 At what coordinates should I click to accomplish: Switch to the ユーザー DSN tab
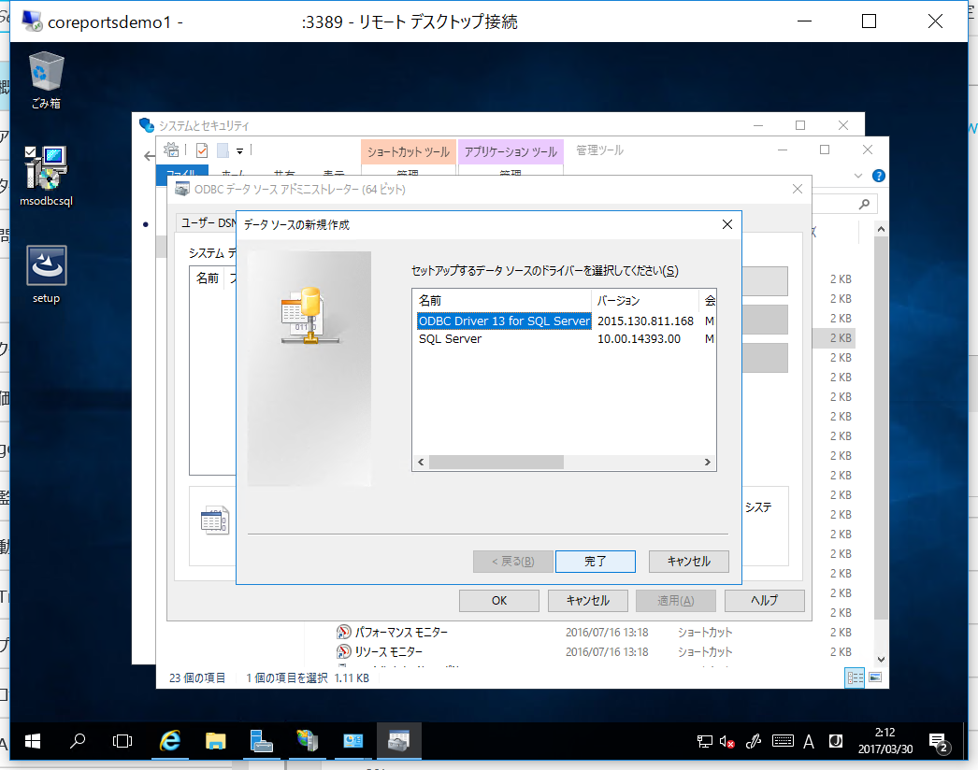[207, 222]
